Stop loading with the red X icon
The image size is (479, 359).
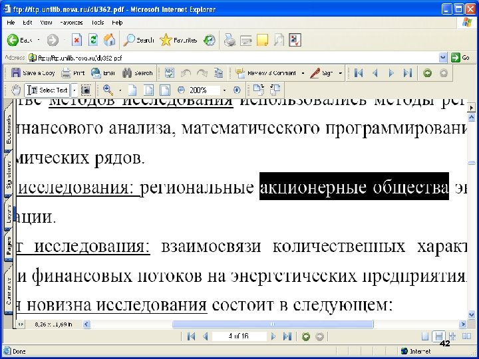click(x=77, y=40)
